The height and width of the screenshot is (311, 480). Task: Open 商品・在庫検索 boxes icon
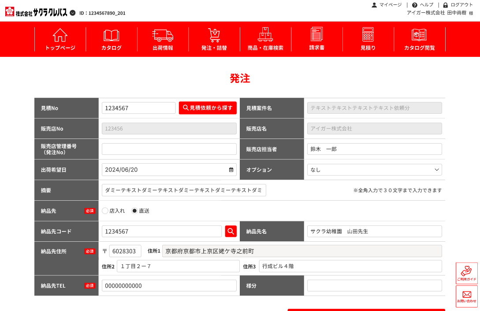(x=265, y=34)
